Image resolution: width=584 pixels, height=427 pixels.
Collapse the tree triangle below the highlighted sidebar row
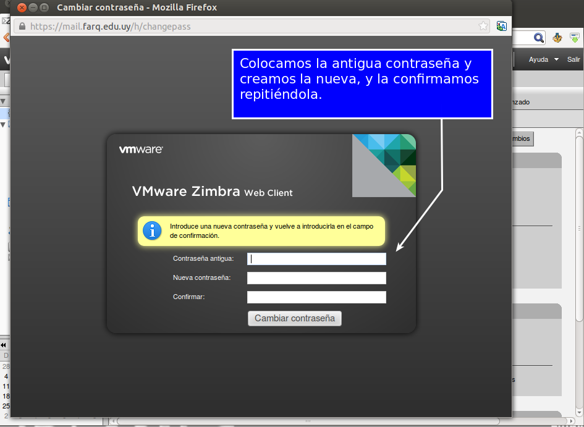click(3, 124)
